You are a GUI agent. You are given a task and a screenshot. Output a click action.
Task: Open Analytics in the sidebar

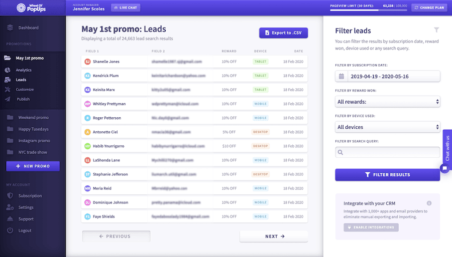23,70
